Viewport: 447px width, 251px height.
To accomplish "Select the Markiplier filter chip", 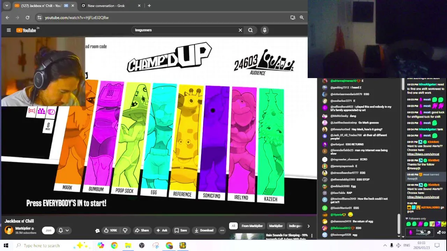I will pos(276,226).
